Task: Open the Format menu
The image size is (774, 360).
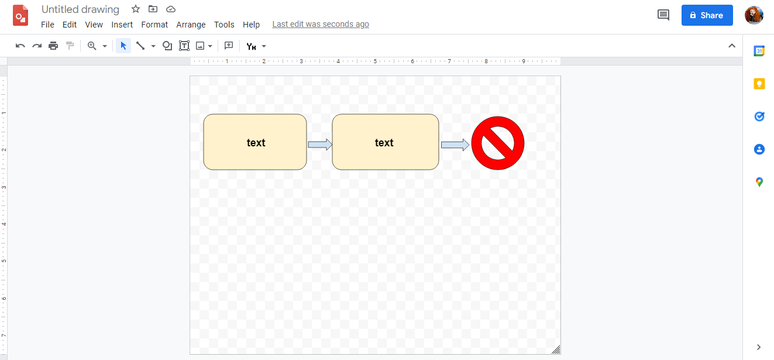Action: [x=154, y=25]
